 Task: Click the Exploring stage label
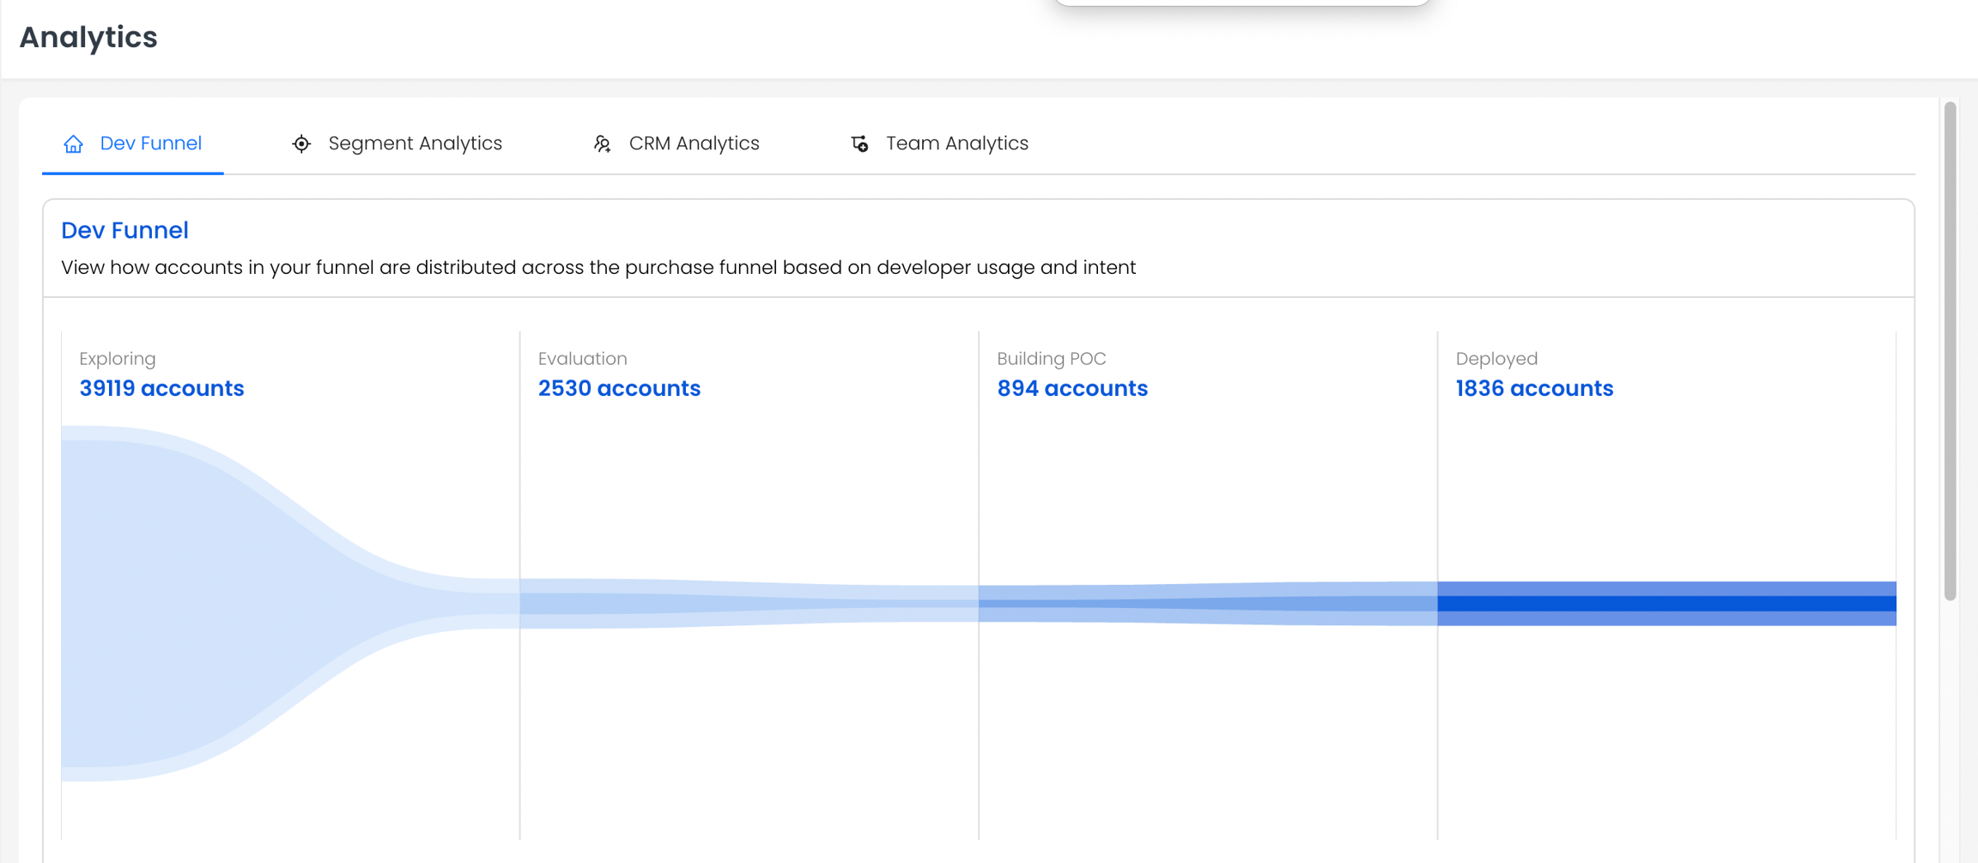tap(118, 358)
